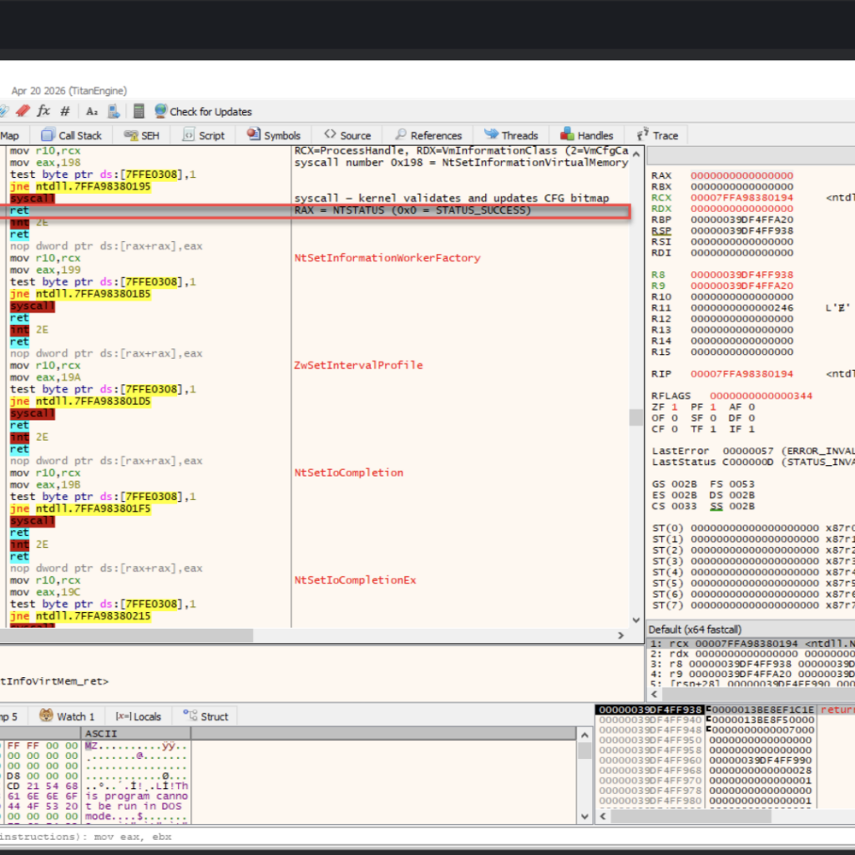
Task: Open the Handles tab
Action: [x=587, y=135]
